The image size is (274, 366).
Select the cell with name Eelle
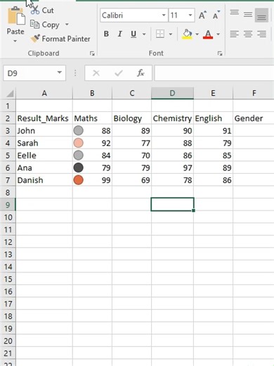(x=44, y=156)
